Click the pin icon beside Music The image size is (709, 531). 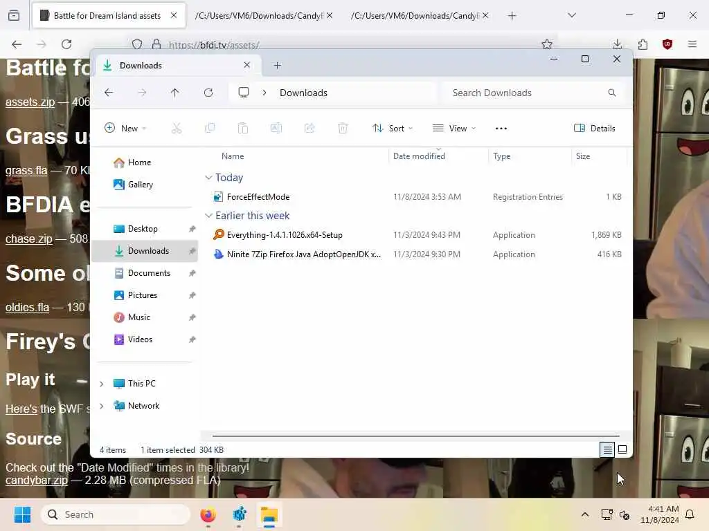pyautogui.click(x=192, y=317)
